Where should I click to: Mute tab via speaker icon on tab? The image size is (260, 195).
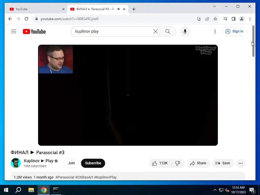click(119, 9)
